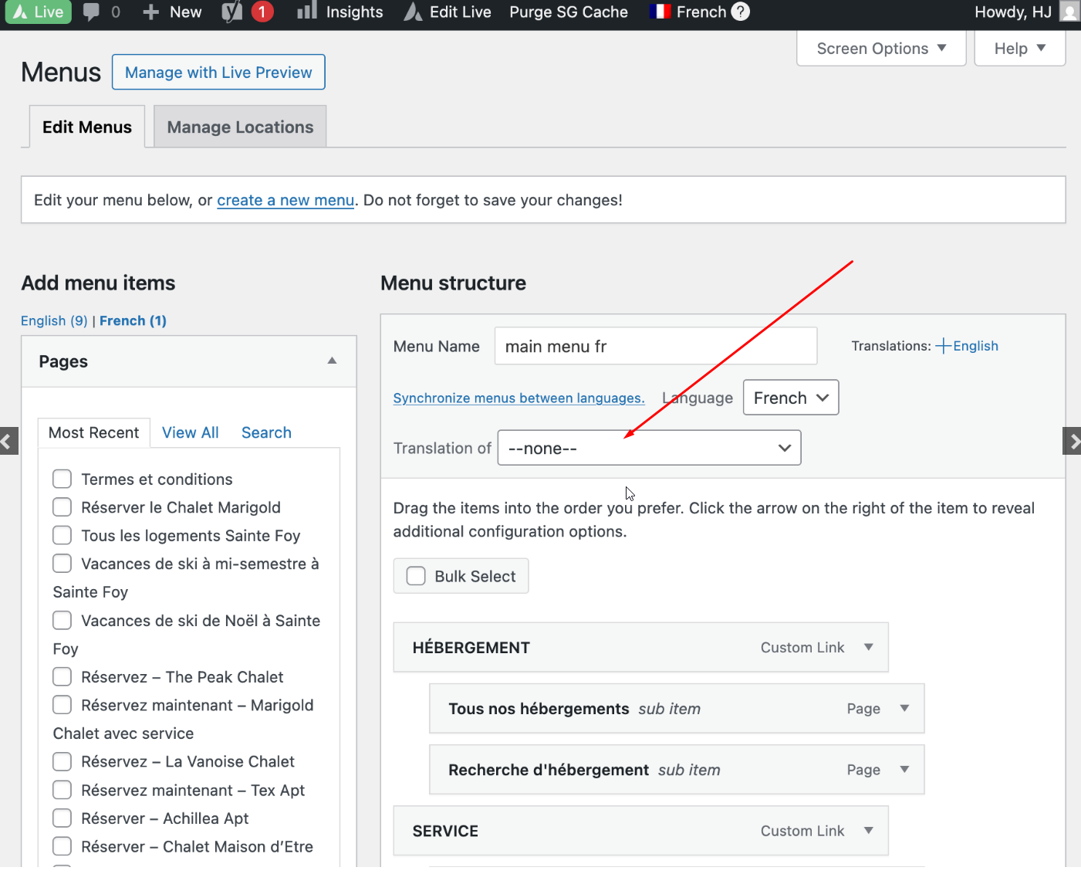Follow the create a new menu link
This screenshot has width=1081, height=874.
(x=285, y=200)
